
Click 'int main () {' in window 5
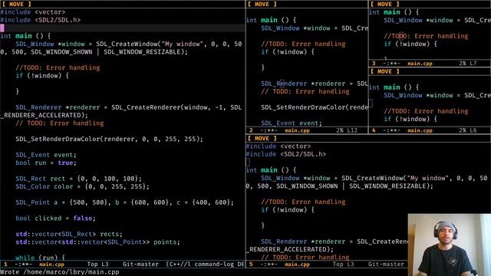coord(271,170)
